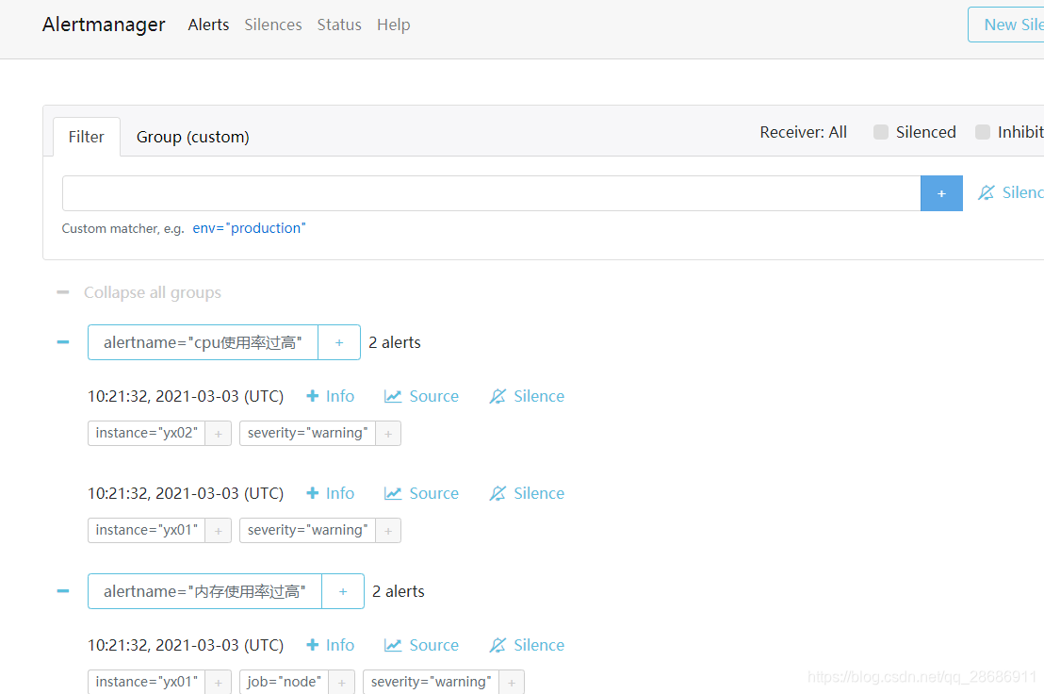Open the Help navigation item
Viewport: 1044px width, 694px height.
click(x=394, y=25)
